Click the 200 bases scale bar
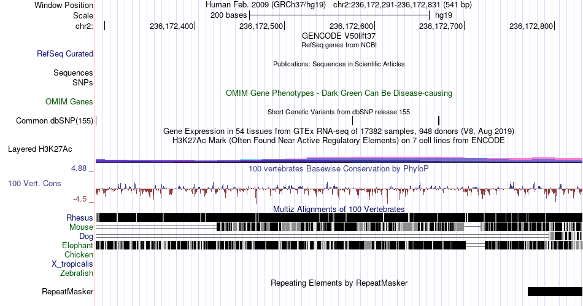Screen dimensions: 583x306 click(339, 15)
